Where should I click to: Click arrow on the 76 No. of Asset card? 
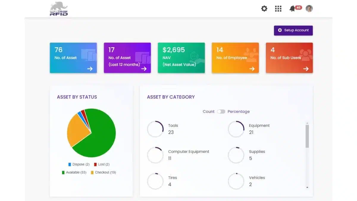pos(90,69)
